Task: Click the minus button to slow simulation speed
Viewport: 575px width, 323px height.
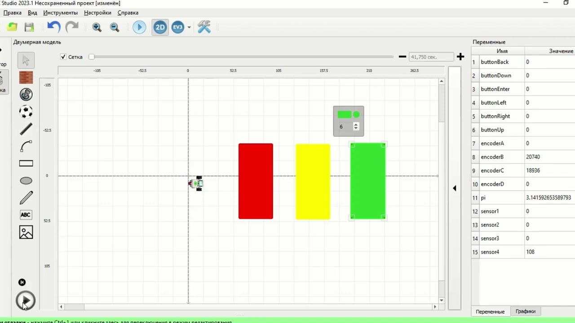Action: [x=402, y=57]
